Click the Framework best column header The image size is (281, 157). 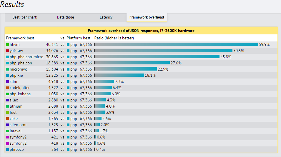[20, 38]
